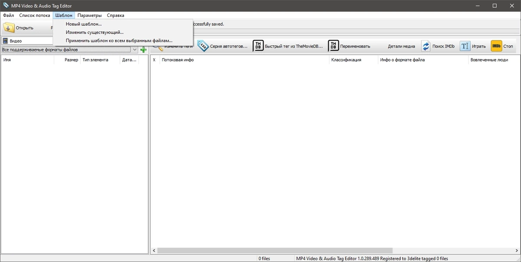Click the 0 files status bar entry
521x262 pixels.
pyautogui.click(x=264, y=259)
